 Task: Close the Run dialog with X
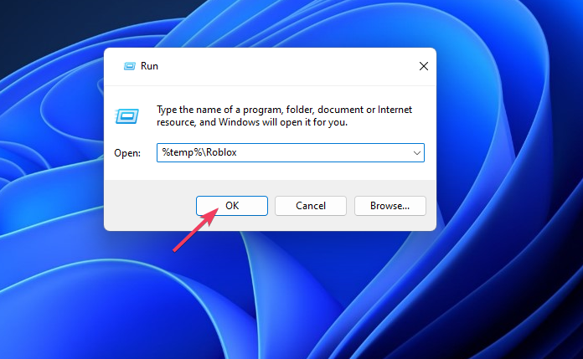point(424,66)
